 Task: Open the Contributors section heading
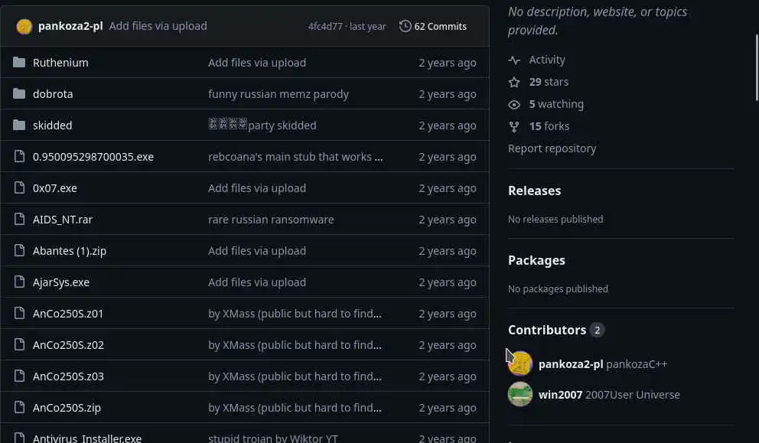coord(546,330)
